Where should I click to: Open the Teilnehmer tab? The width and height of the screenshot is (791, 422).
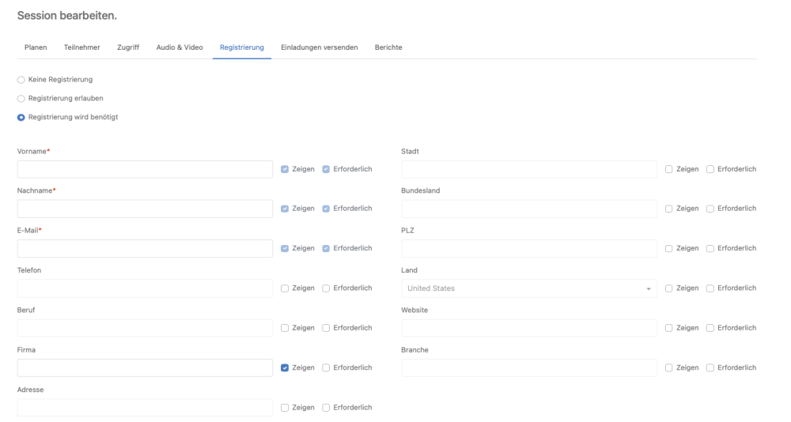click(81, 47)
